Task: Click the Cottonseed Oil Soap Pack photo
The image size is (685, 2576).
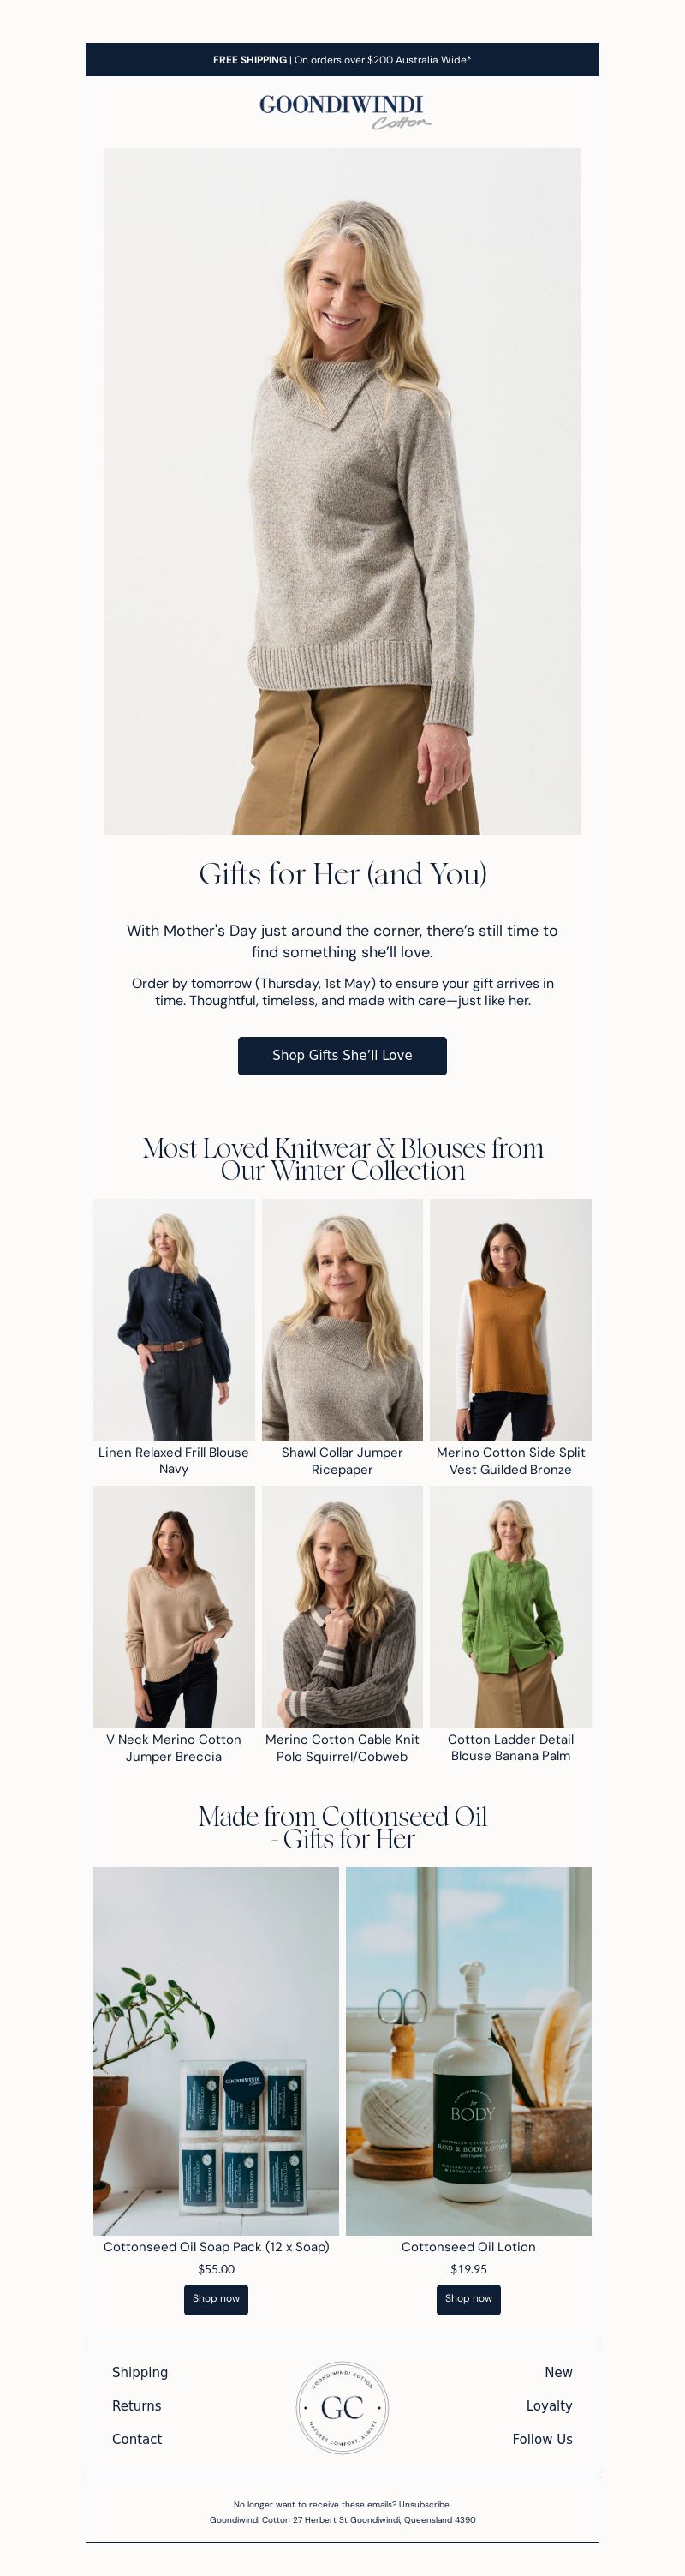Action: click(x=216, y=2050)
